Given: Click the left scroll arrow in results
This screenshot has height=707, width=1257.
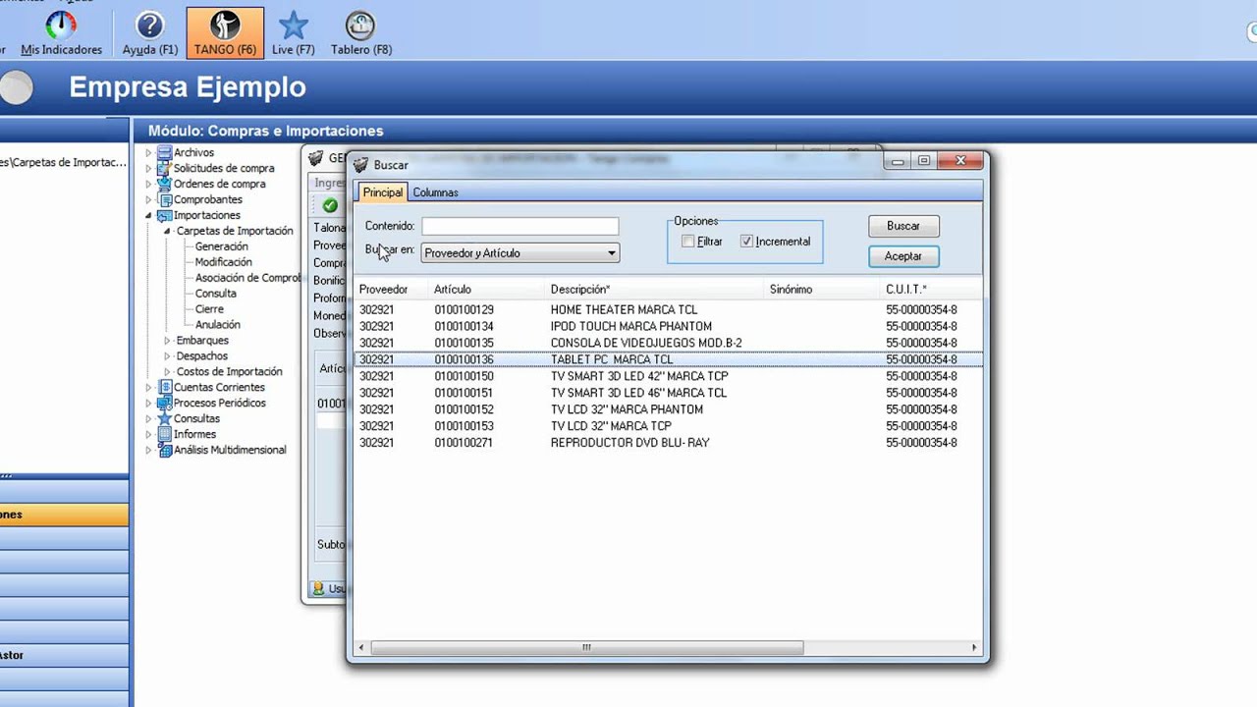Looking at the screenshot, I should click(x=361, y=648).
